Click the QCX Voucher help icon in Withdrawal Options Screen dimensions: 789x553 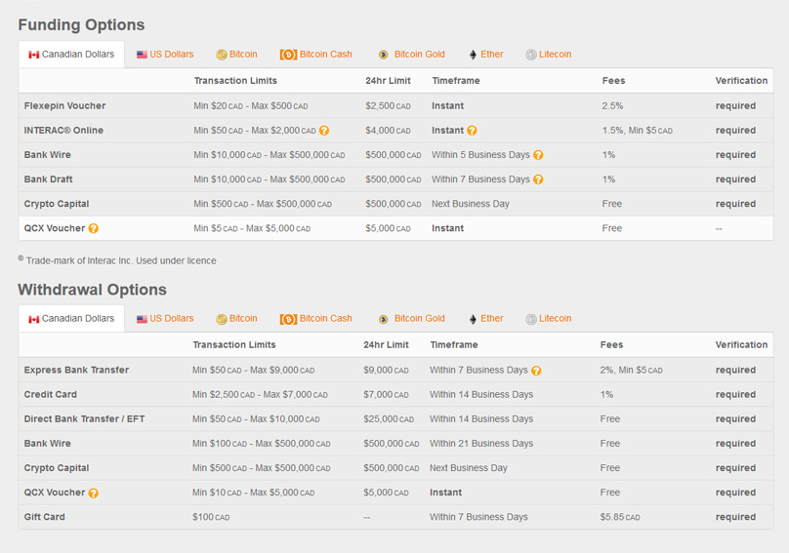(94, 494)
